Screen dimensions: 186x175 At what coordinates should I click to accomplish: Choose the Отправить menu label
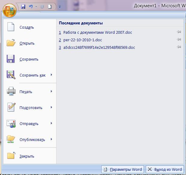(x=29, y=123)
